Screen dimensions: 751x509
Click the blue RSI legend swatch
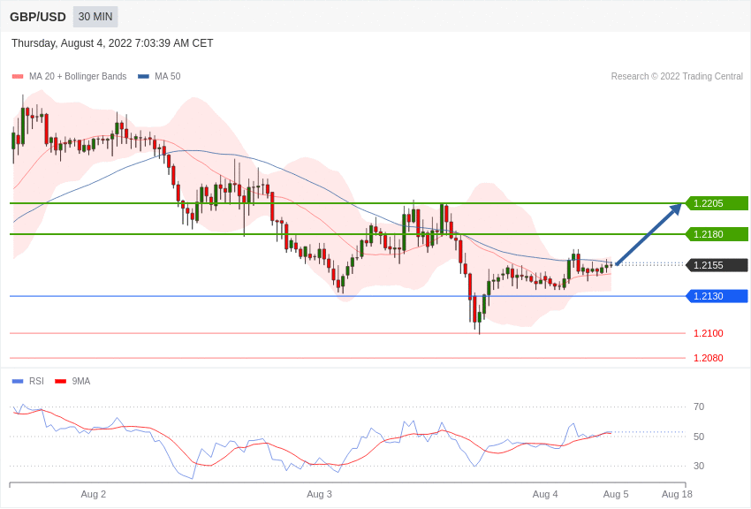(18, 381)
